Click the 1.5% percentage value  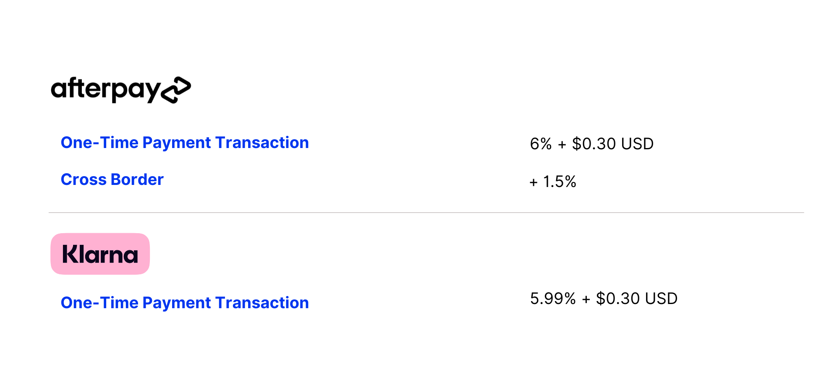pyautogui.click(x=560, y=182)
